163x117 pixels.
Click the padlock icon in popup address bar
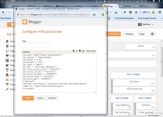(x=18, y=14)
